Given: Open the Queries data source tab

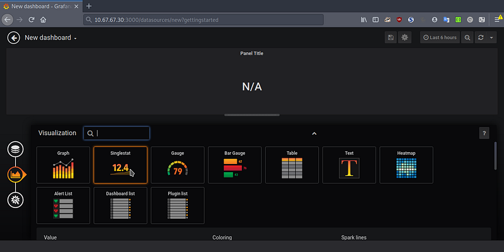Looking at the screenshot, I should tap(15, 149).
